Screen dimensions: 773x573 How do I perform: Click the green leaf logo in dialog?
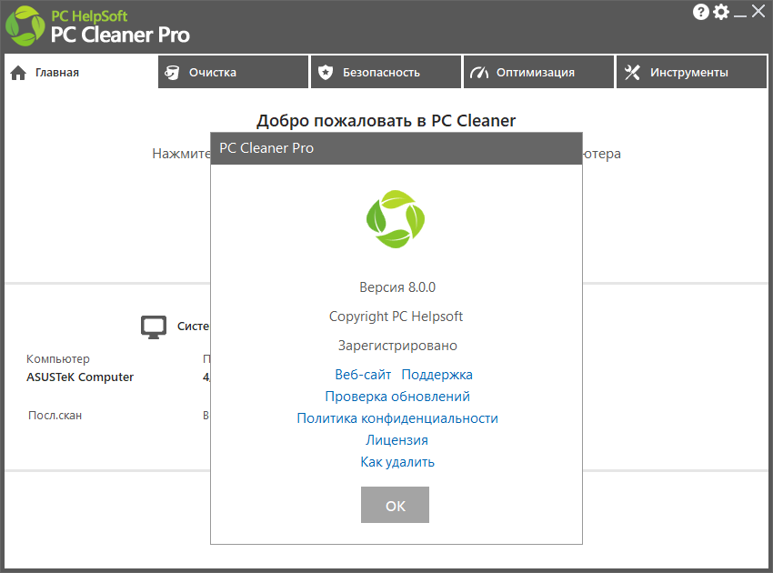(x=396, y=219)
